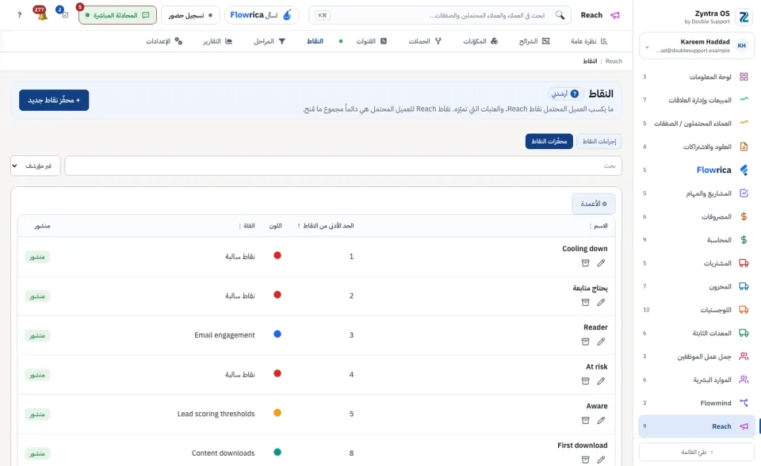Archive the First download row
Screen dimensions: 761x466
pyautogui.click(x=585, y=460)
